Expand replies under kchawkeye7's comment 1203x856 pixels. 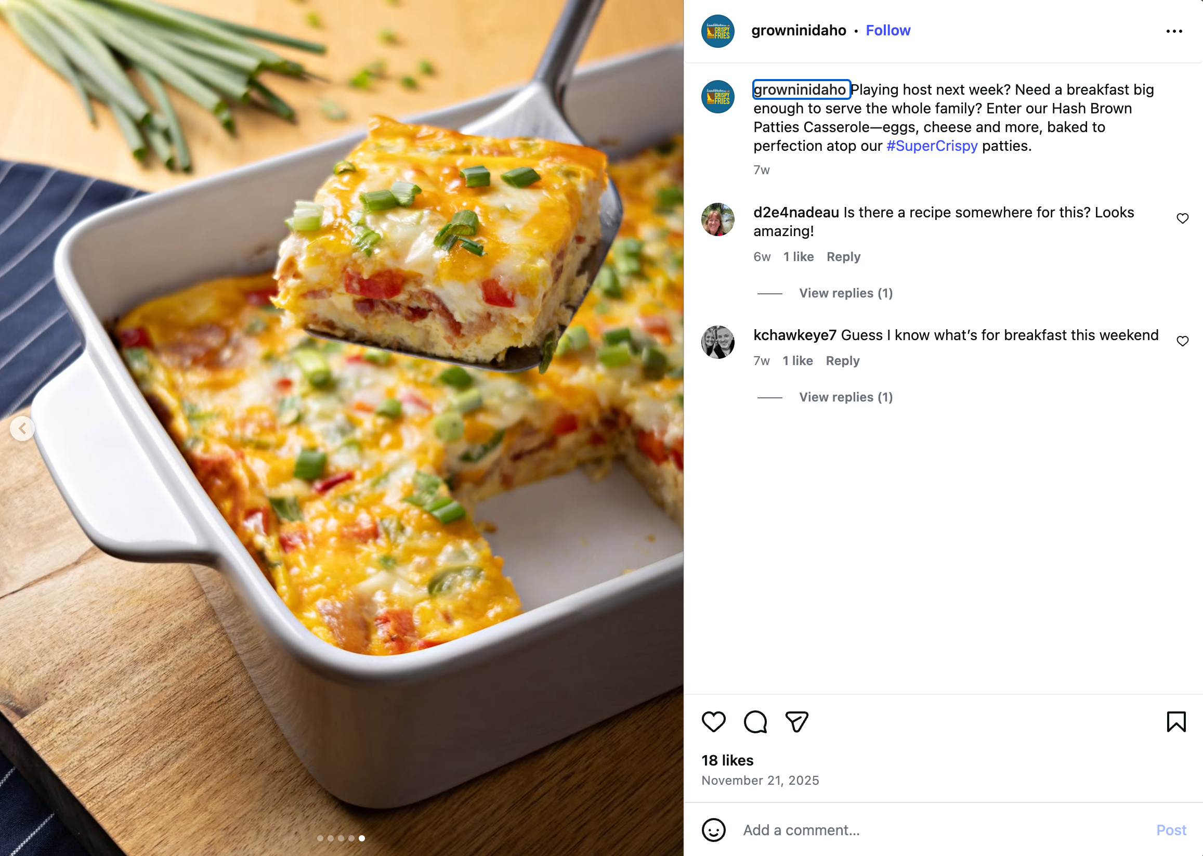point(846,397)
